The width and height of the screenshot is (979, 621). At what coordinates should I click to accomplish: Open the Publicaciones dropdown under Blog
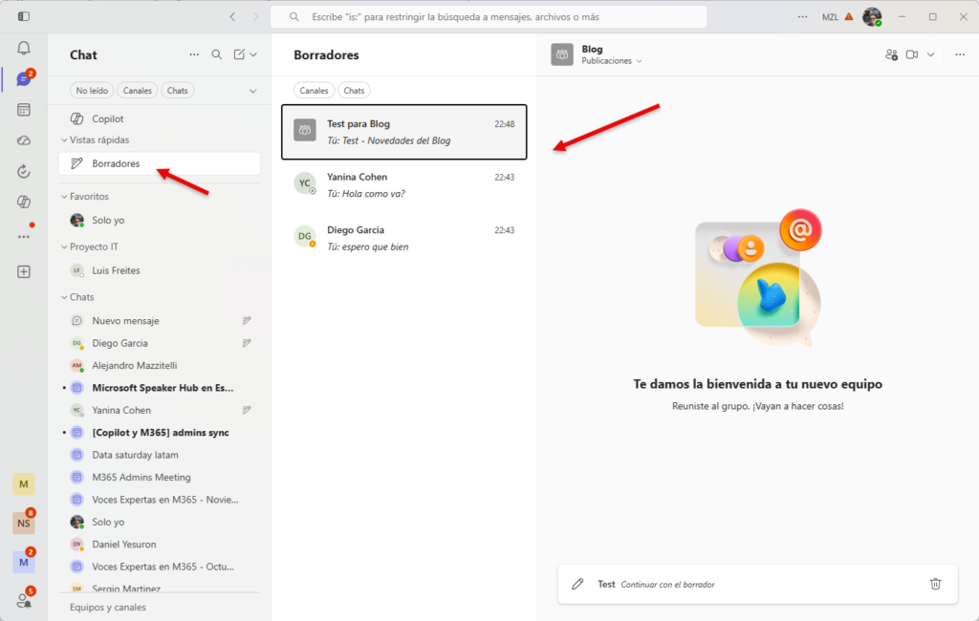pyautogui.click(x=612, y=61)
